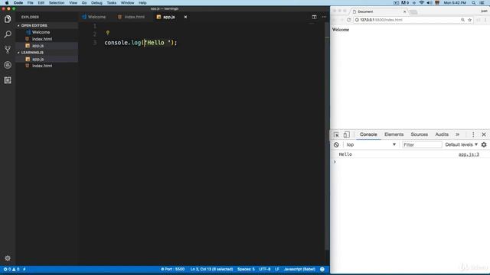Open Spotlight search in menu bar
This screenshot has width=490, height=275.
[x=474, y=3]
